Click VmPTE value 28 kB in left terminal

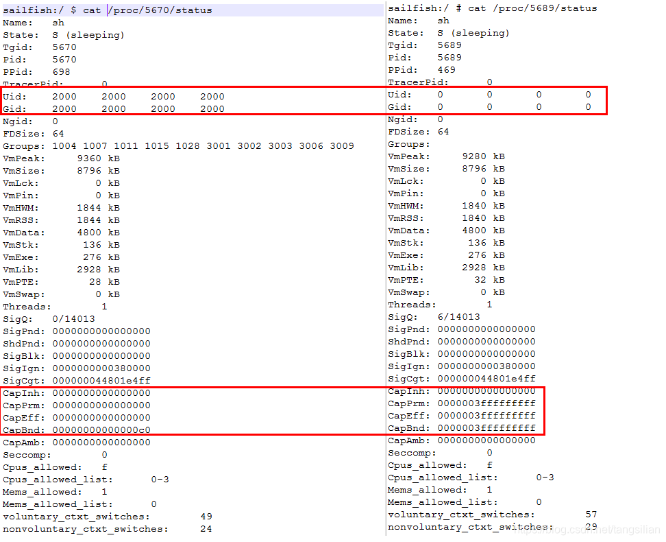pos(104,282)
